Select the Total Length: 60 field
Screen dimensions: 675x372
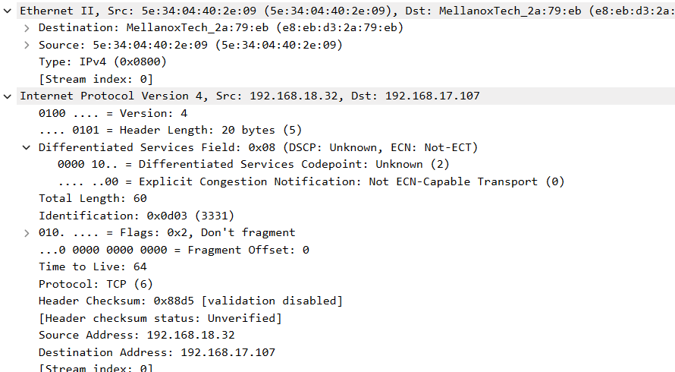pyautogui.click(x=93, y=198)
